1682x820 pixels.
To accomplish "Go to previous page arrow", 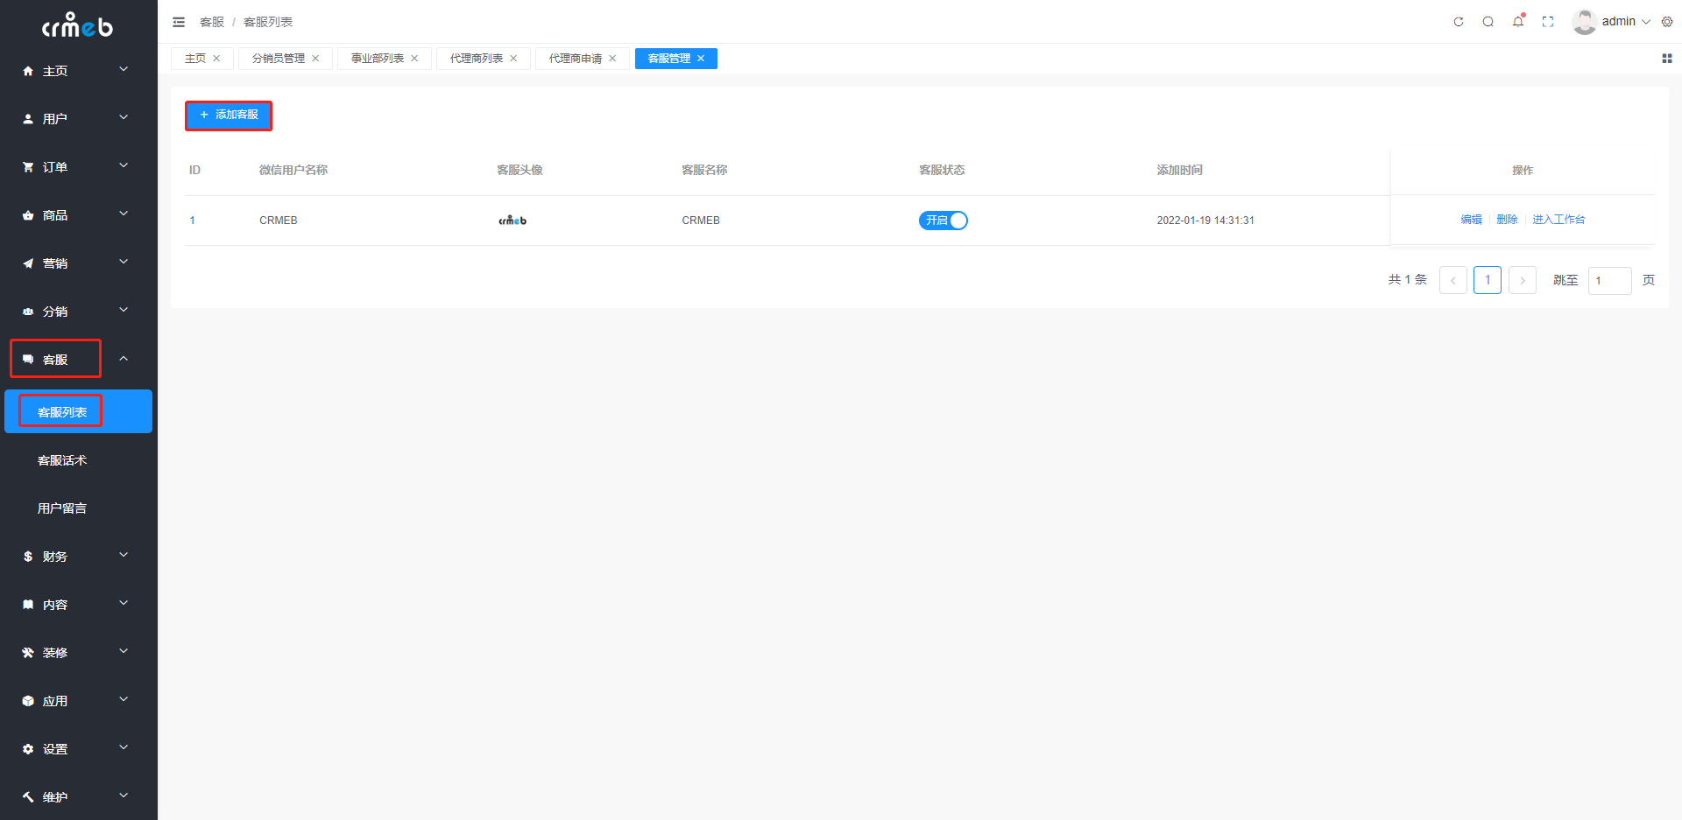I will (1453, 280).
